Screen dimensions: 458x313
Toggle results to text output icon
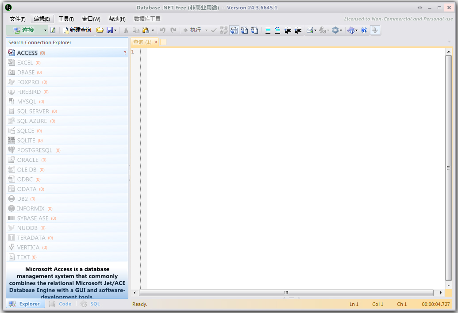244,30
